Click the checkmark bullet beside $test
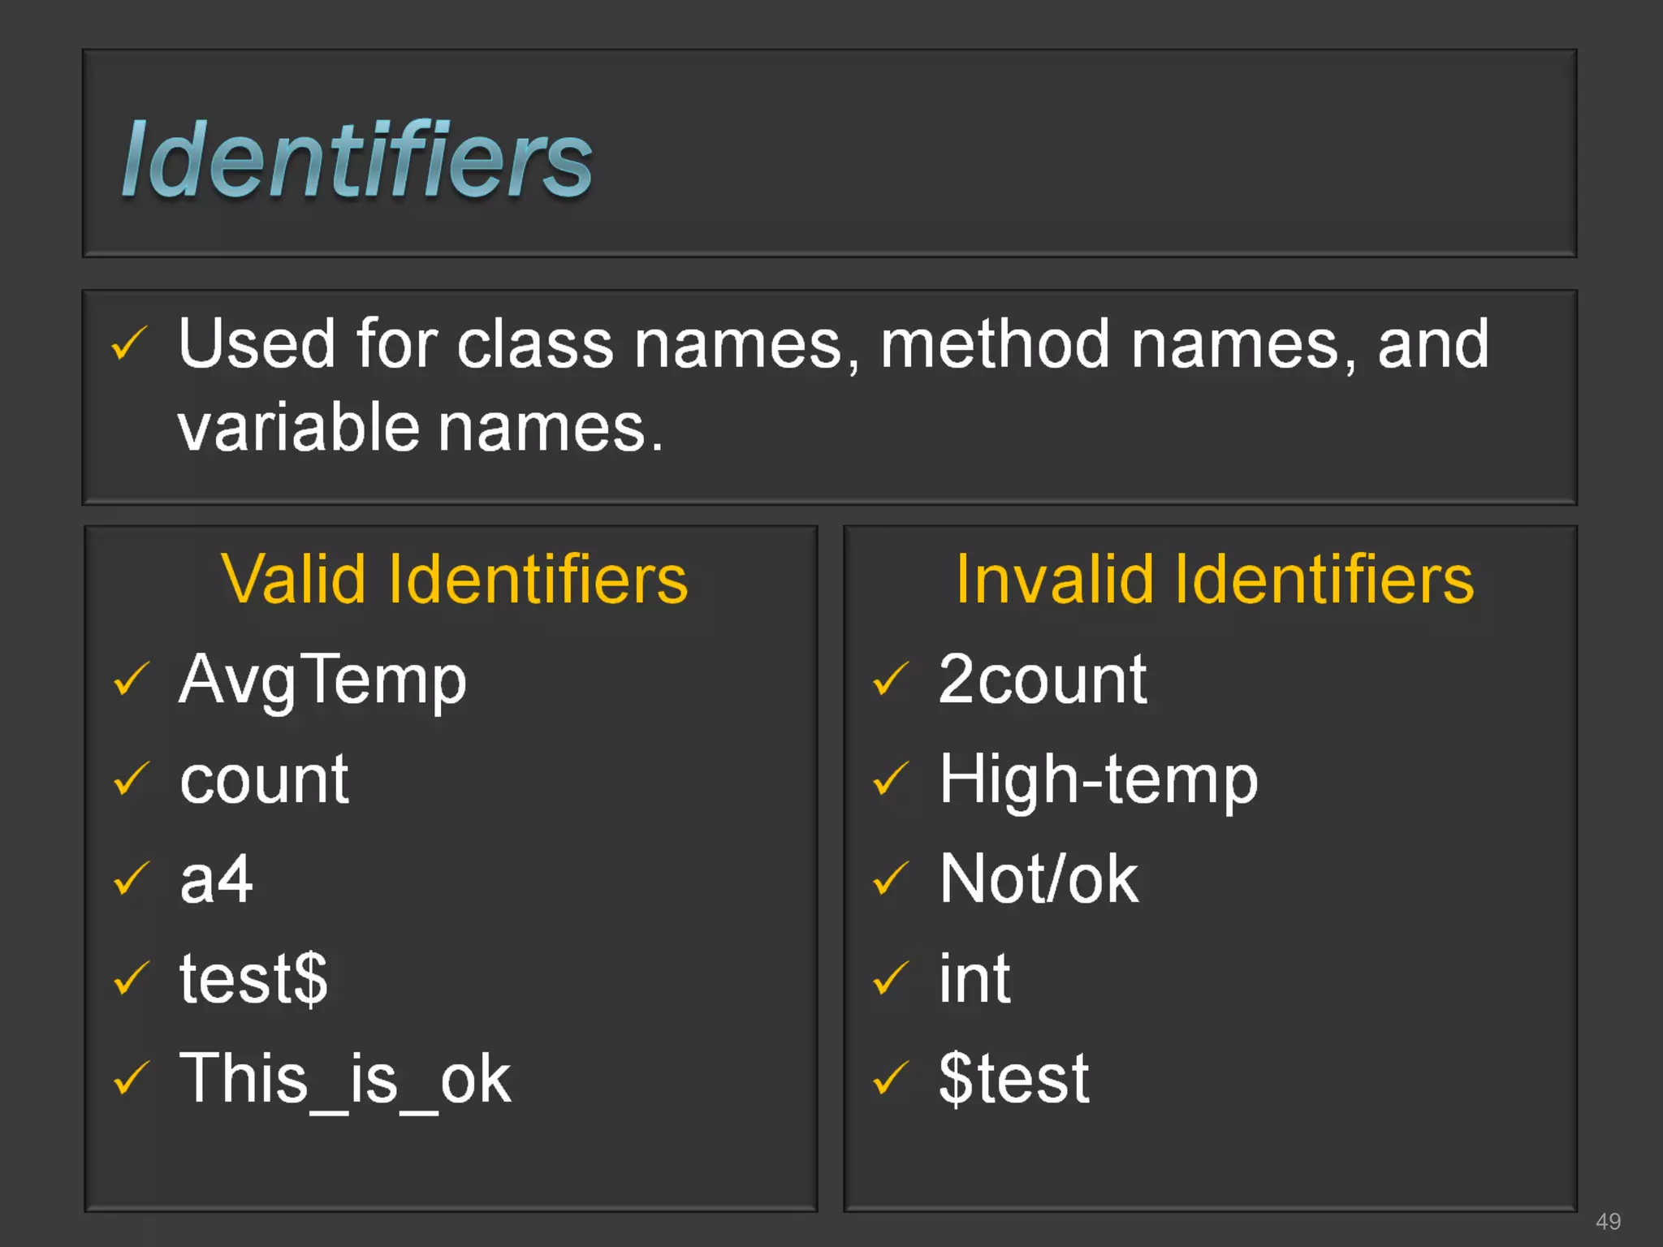 (x=890, y=1079)
